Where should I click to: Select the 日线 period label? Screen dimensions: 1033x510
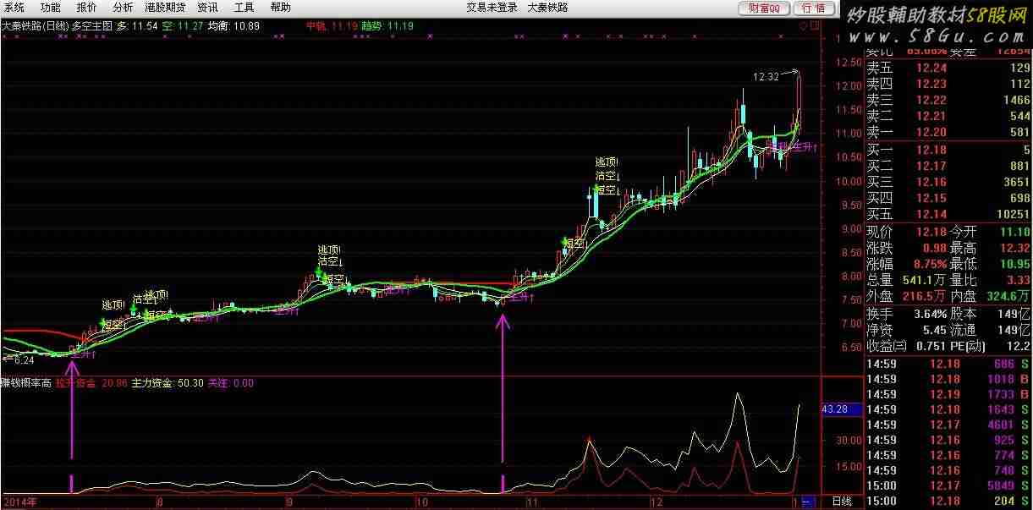tap(842, 502)
